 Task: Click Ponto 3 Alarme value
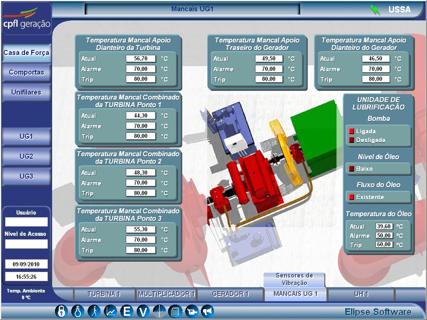tap(141, 240)
